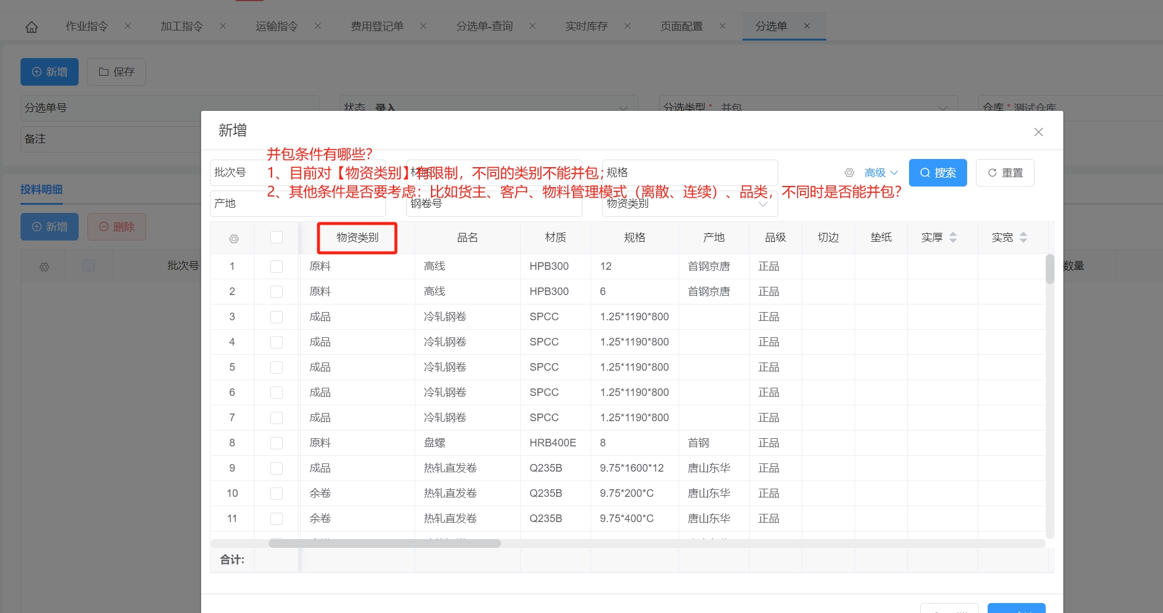Image resolution: width=1163 pixels, height=613 pixels.
Task: Check row 3 冷轧钢卷 checkbox
Action: [276, 317]
